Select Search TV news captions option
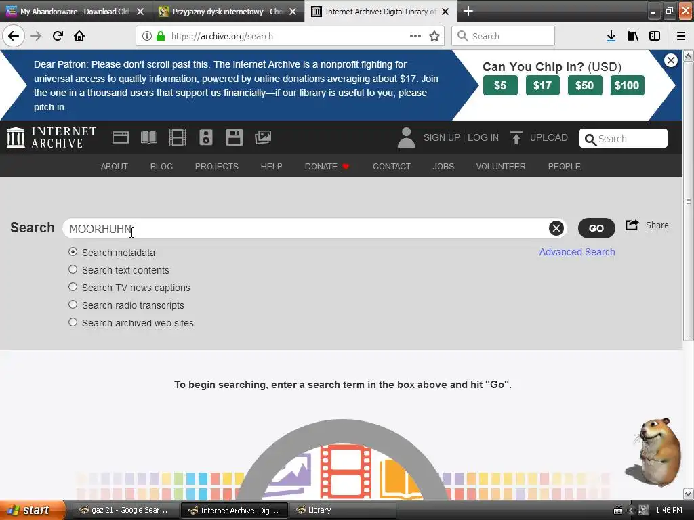 click(x=73, y=287)
